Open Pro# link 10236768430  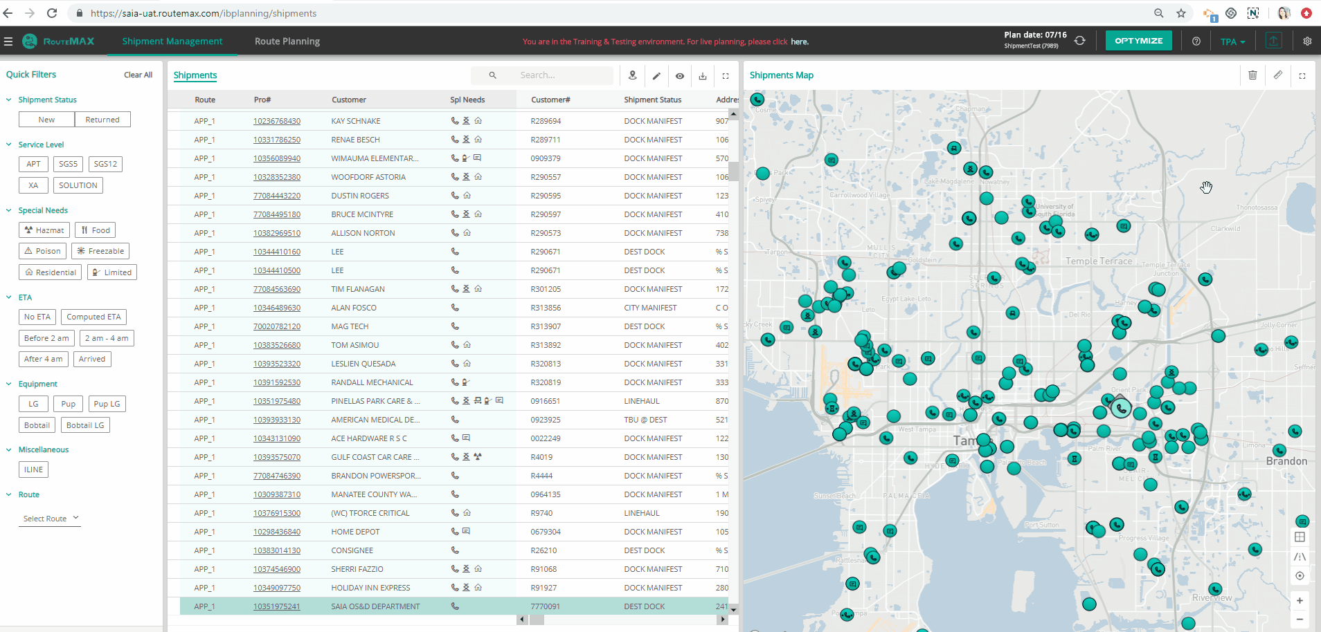pos(277,121)
